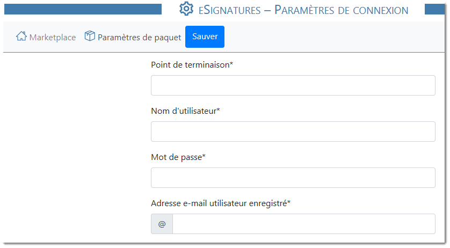Viewport: 450px width, 248px height.
Task: Click the registered user e-mail address field
Action: [303, 224]
